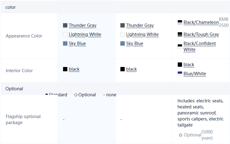Screen dimensions: 230x144
Task: Click Thunder Gray swatch in first column
Action: tap(65, 25)
